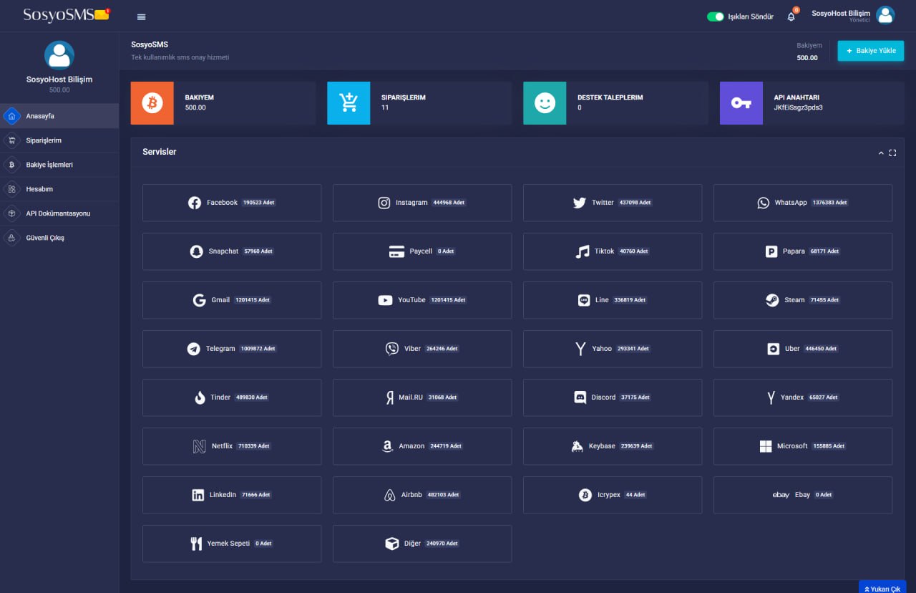The image size is (916, 593).
Task: Open the notifications bell
Action: (791, 16)
